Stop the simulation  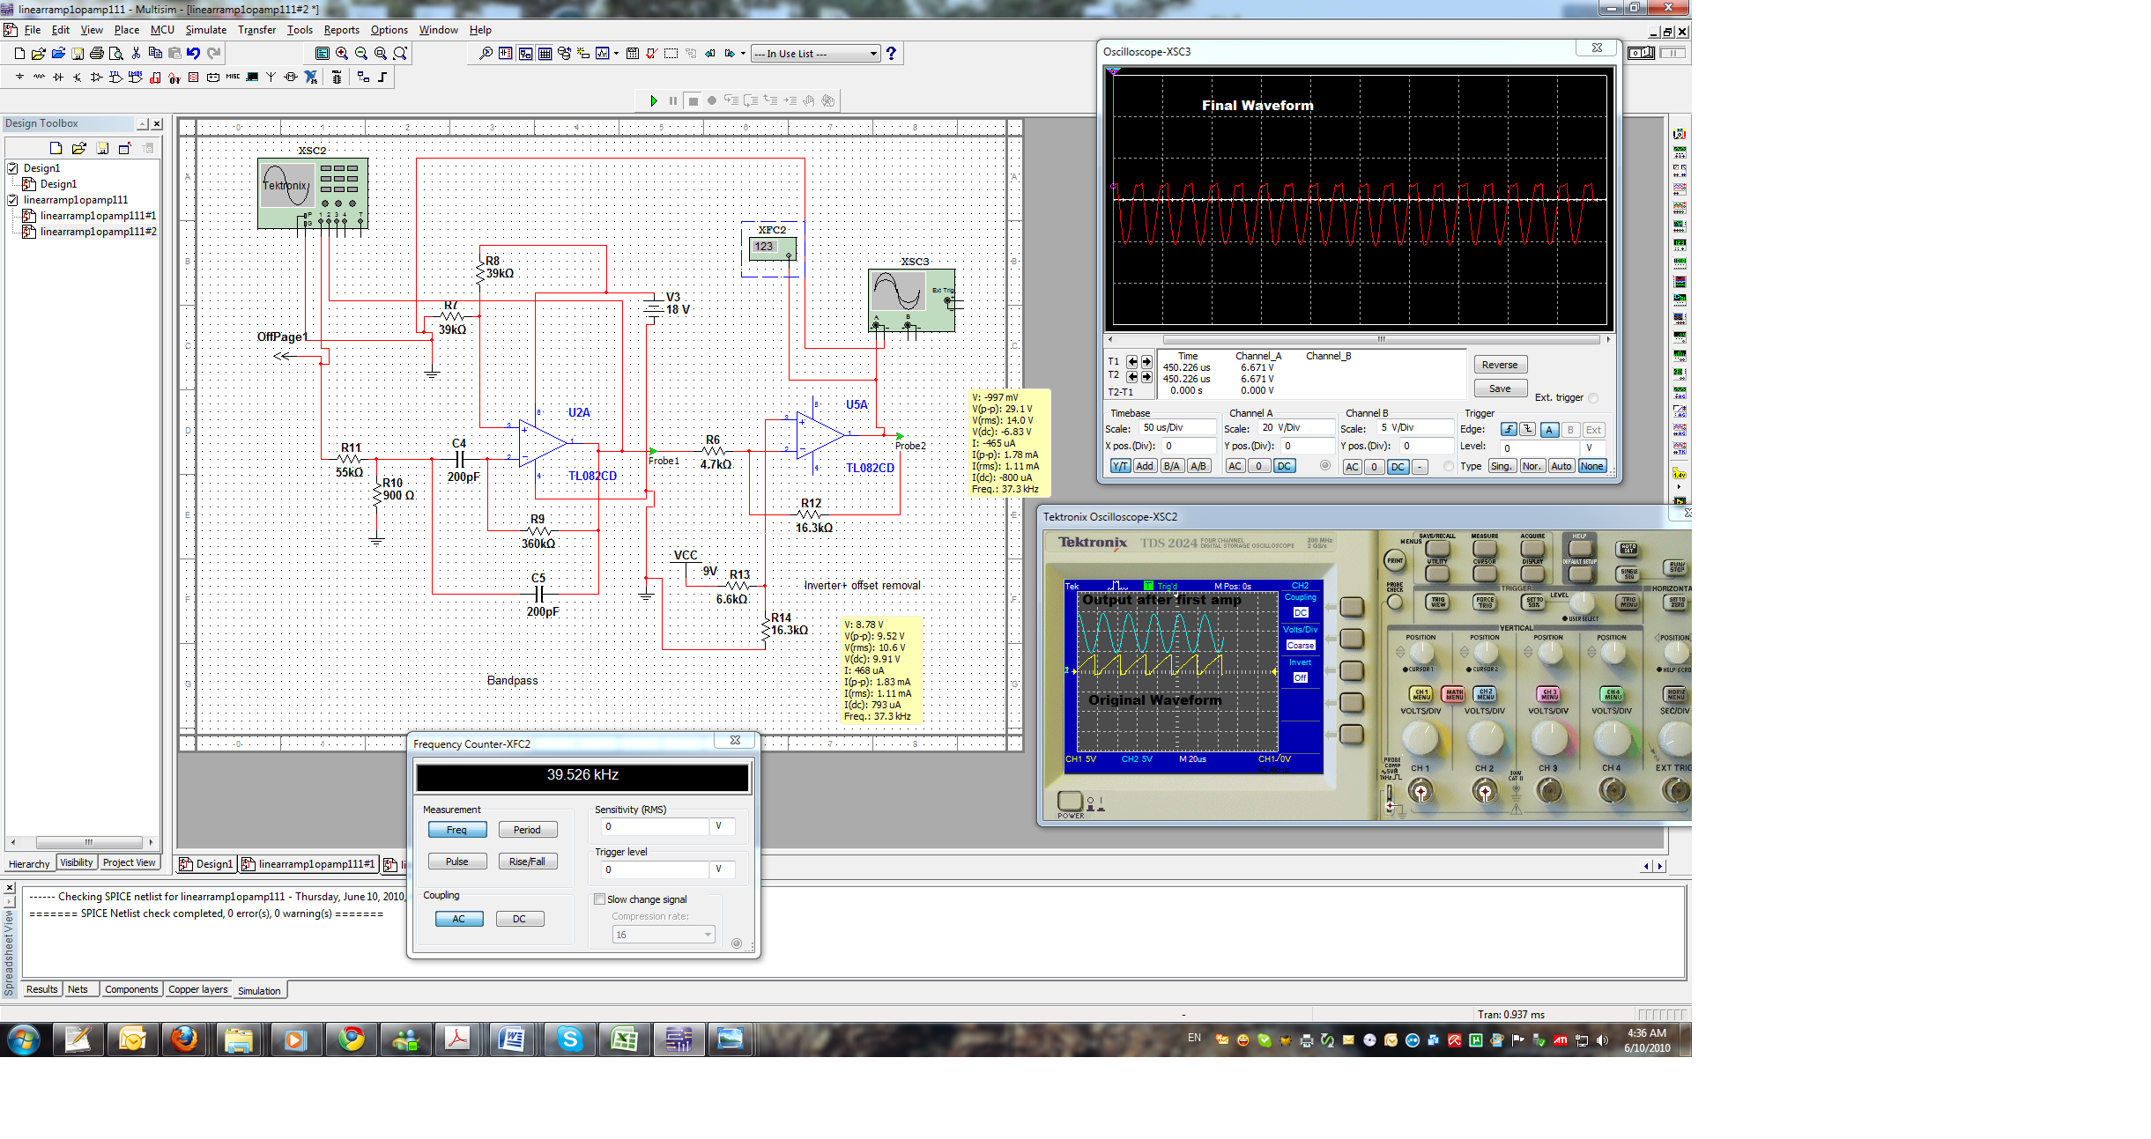tap(694, 101)
